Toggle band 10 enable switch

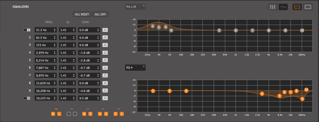tap(27, 98)
